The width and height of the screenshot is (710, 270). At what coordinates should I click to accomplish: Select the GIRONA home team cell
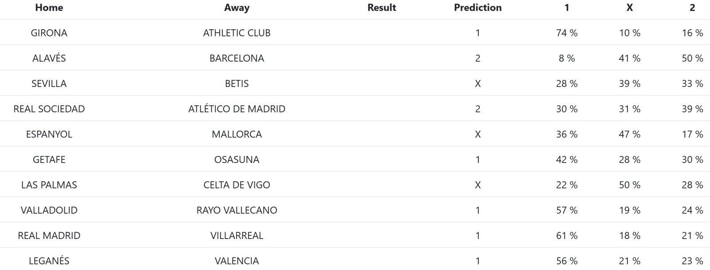[x=49, y=33]
